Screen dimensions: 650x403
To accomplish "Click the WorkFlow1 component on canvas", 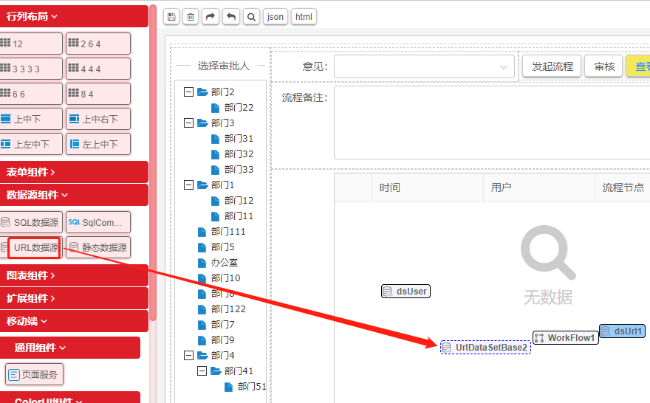I will click(565, 338).
